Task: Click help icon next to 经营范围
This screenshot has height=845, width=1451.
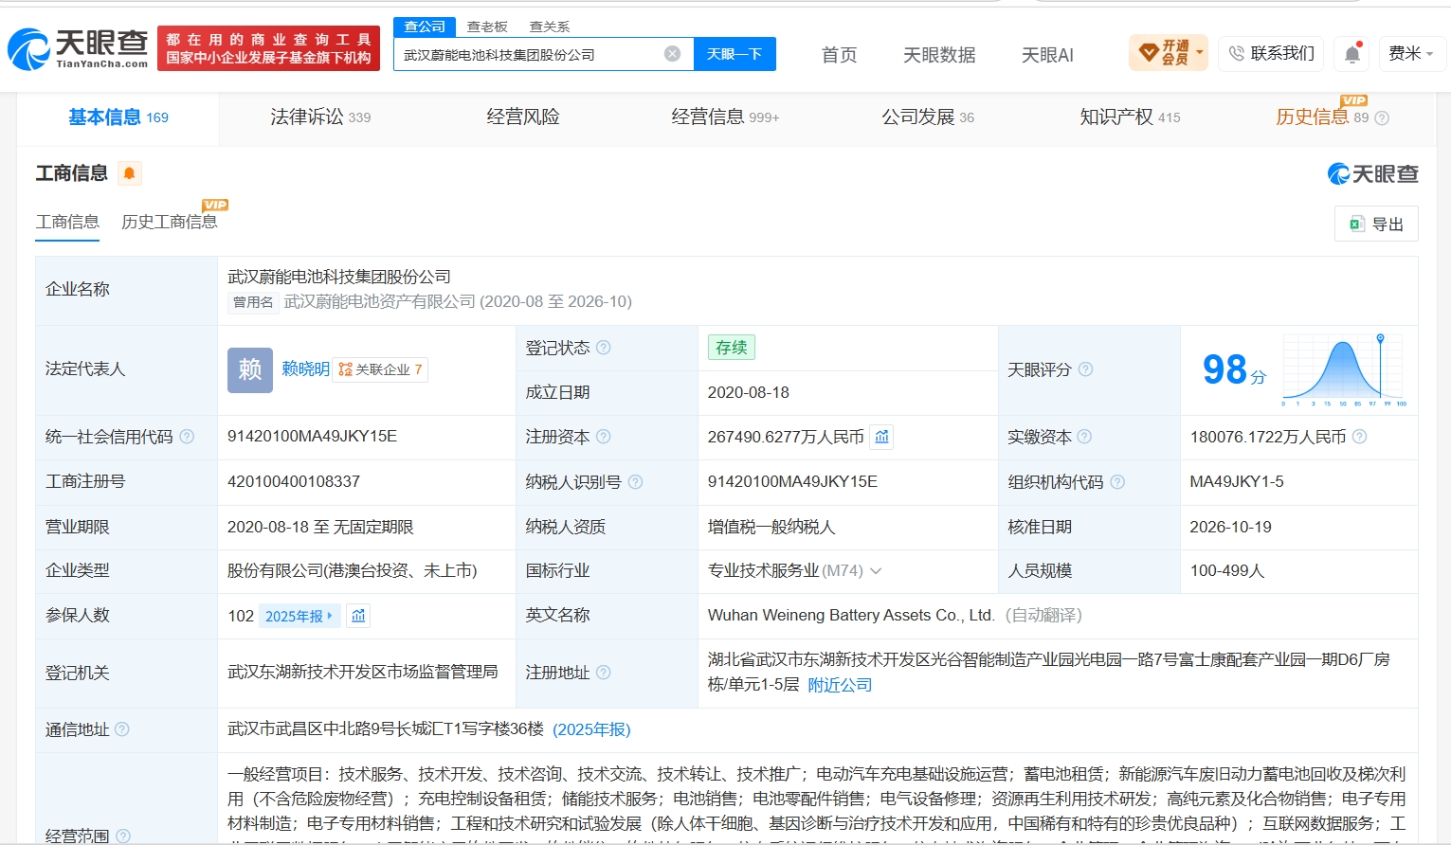Action: coord(123,836)
